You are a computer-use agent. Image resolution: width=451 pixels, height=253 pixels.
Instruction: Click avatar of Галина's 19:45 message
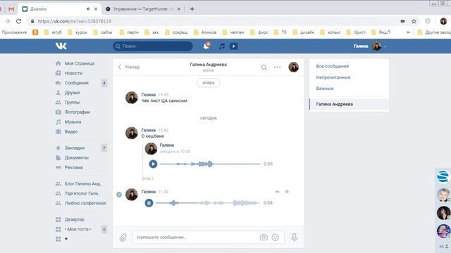click(x=132, y=98)
